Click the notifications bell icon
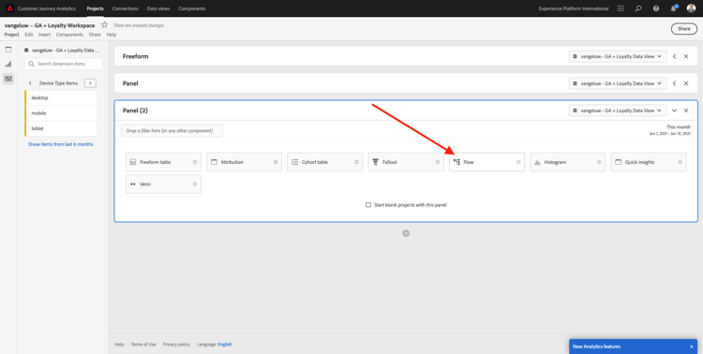This screenshot has width=703, height=354. click(x=673, y=8)
